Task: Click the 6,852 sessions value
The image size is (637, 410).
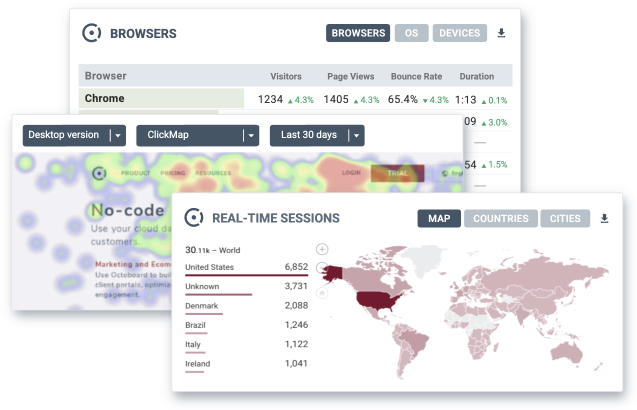Action: (x=296, y=267)
